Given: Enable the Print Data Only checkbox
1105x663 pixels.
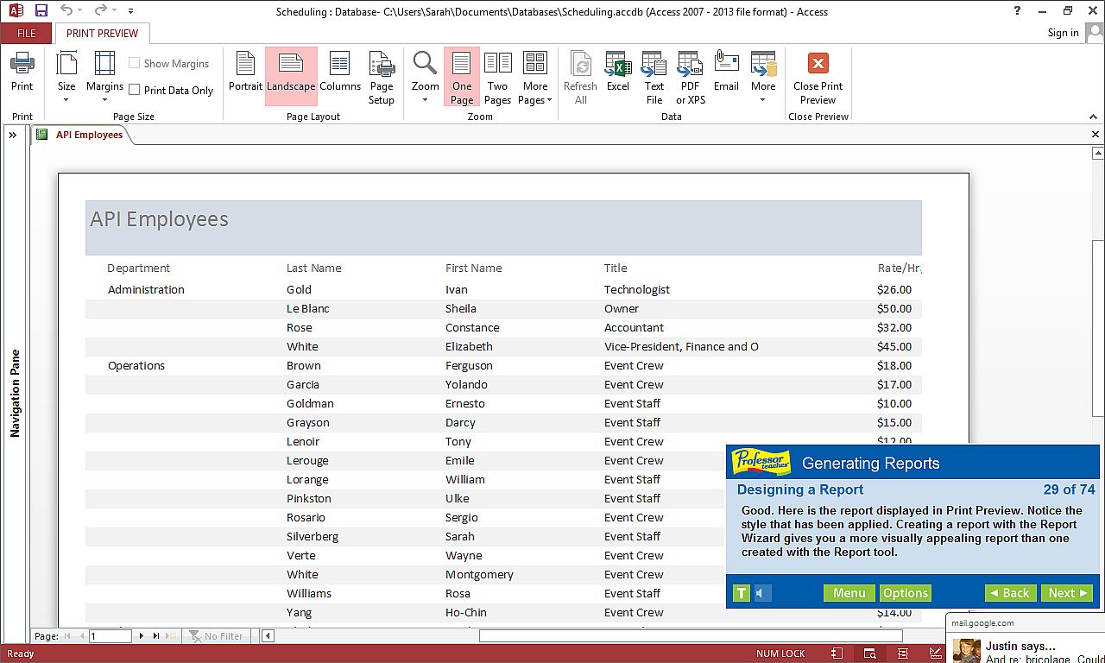Looking at the screenshot, I should [x=135, y=90].
